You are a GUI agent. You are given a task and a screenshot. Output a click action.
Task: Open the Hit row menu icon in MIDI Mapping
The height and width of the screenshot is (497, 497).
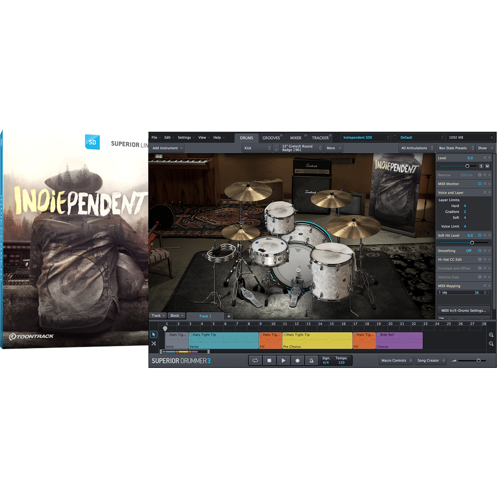485,293
